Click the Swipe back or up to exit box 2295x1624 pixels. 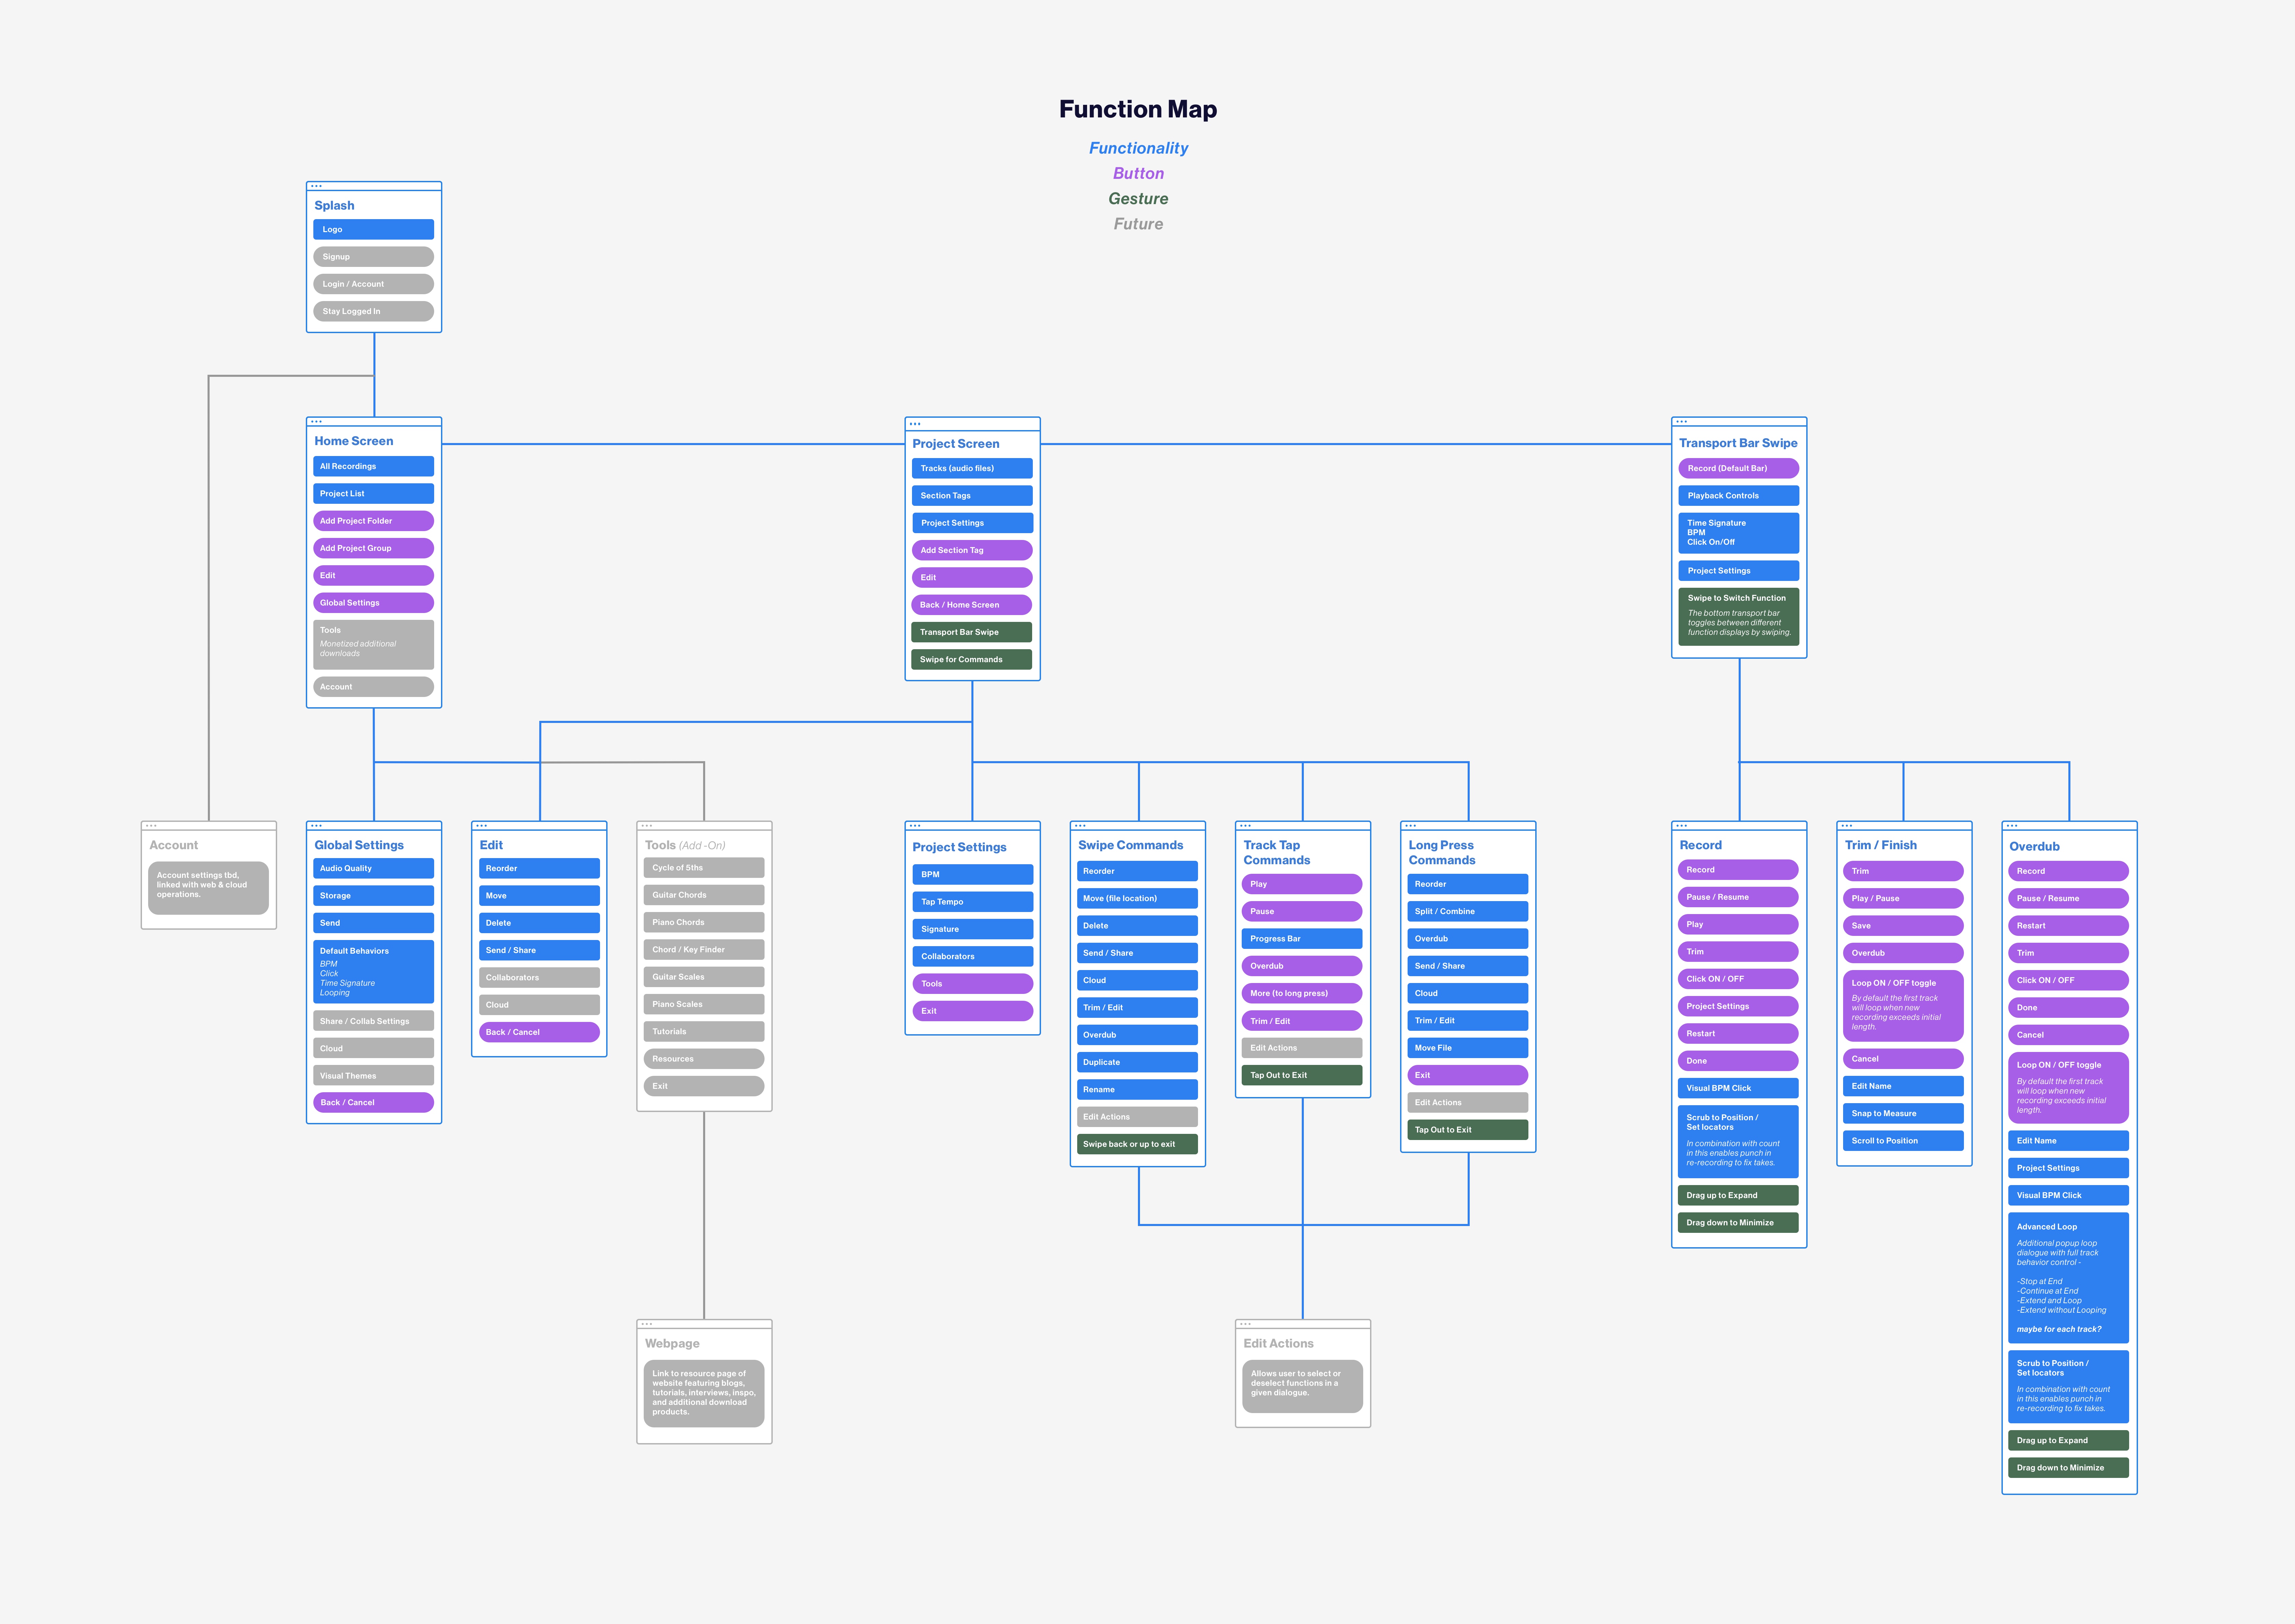pyautogui.click(x=1137, y=1144)
